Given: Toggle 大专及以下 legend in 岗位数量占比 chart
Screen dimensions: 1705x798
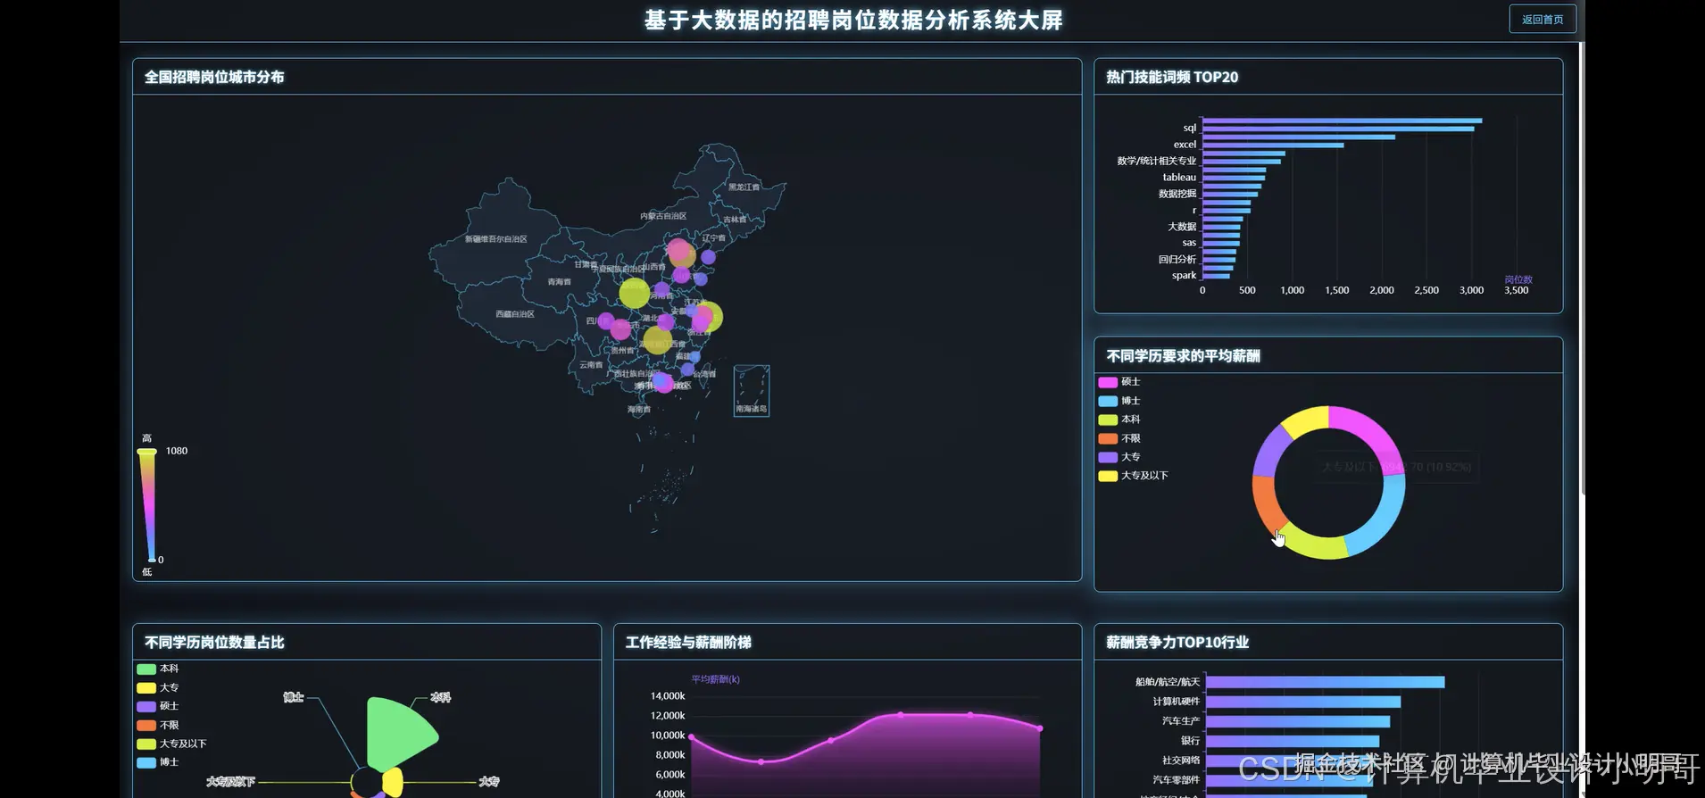Looking at the screenshot, I should (x=171, y=744).
